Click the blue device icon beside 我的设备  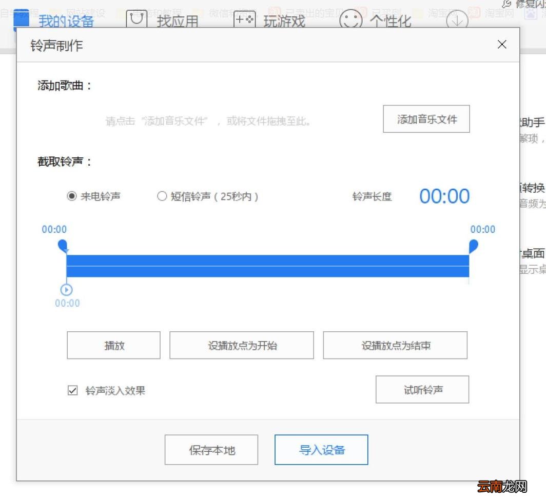tap(21, 19)
